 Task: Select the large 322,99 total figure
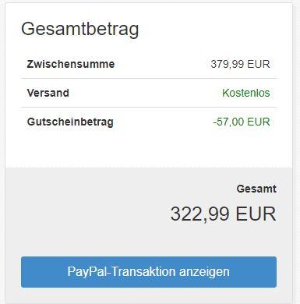(x=200, y=214)
